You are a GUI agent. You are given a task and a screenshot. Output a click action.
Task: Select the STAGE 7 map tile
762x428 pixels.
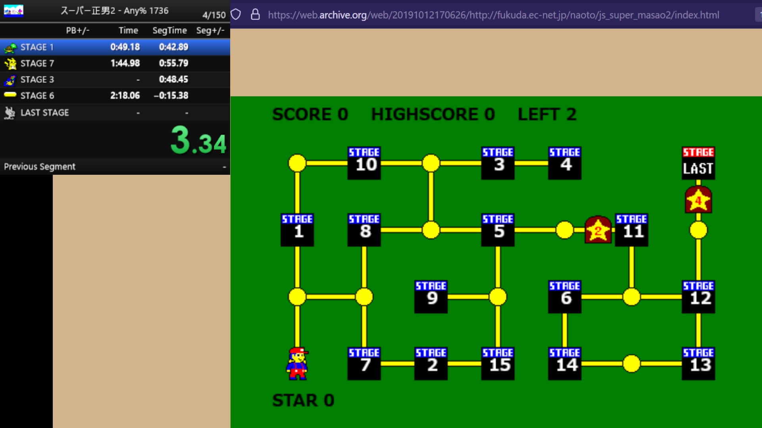point(364,363)
